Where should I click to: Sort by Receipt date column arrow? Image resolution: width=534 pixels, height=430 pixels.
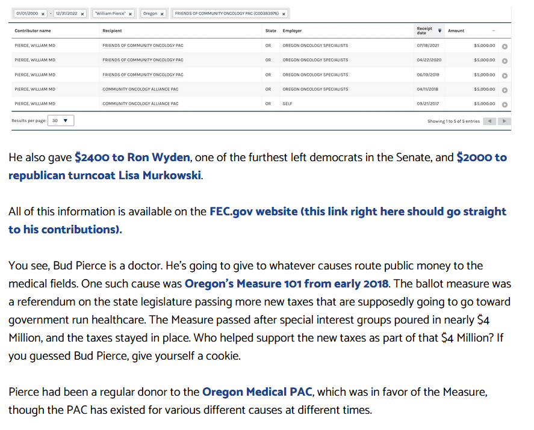tap(439, 30)
